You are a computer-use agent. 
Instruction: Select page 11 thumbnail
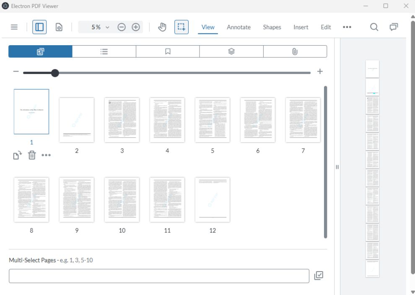pos(167,200)
